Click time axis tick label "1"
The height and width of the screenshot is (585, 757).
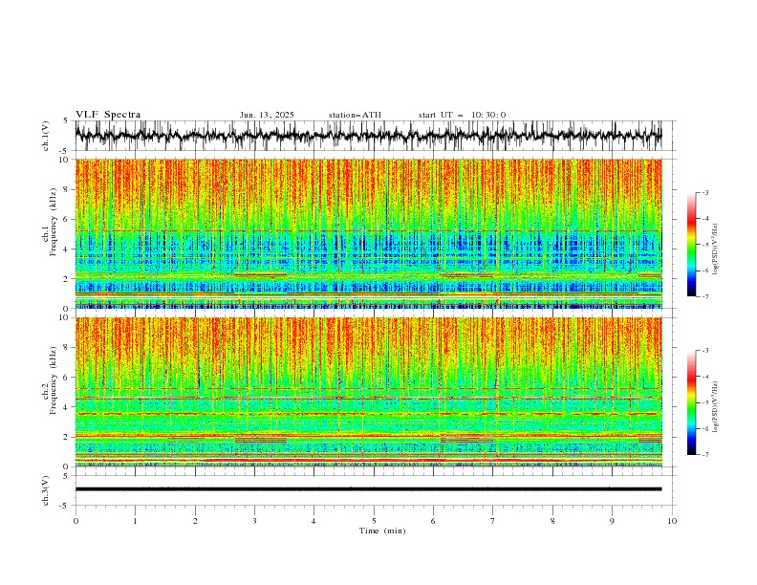pyautogui.click(x=135, y=521)
